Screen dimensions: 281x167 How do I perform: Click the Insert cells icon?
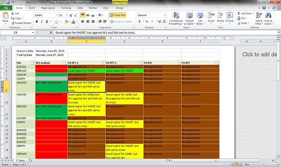[211, 15]
